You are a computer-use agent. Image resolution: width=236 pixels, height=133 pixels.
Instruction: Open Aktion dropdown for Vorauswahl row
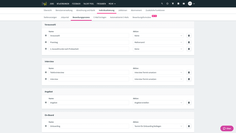click(x=158, y=36)
